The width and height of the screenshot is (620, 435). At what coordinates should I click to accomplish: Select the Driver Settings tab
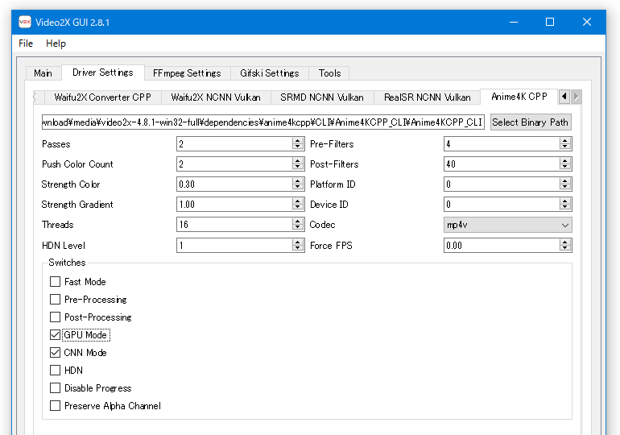pos(103,72)
